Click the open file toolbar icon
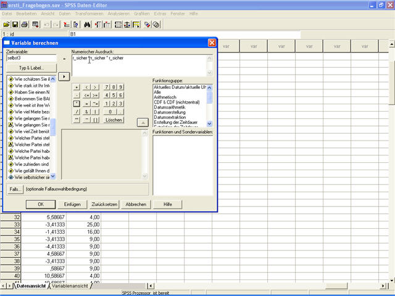This screenshot has height=296, width=395. (x=6, y=24)
